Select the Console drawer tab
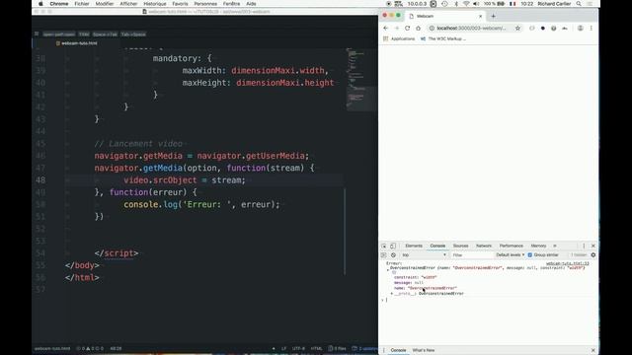The height and width of the screenshot is (355, 632). click(x=398, y=350)
